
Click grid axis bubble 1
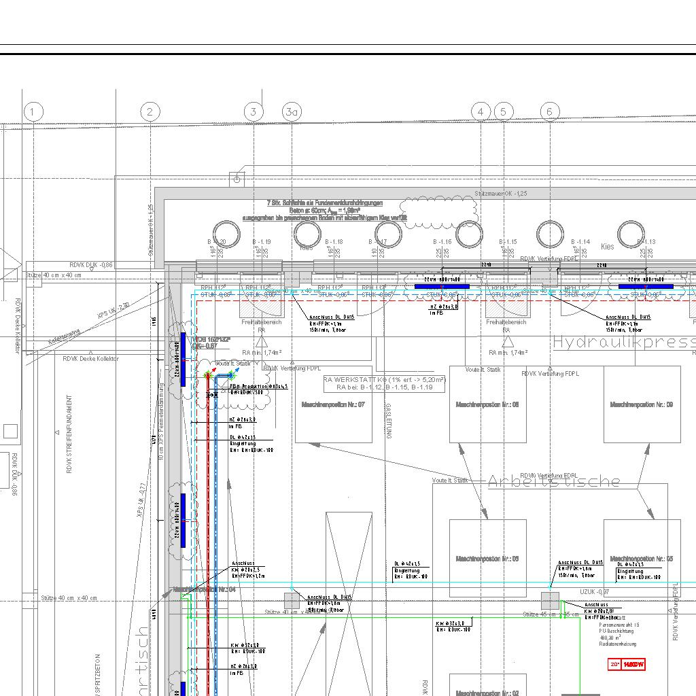pos(33,111)
